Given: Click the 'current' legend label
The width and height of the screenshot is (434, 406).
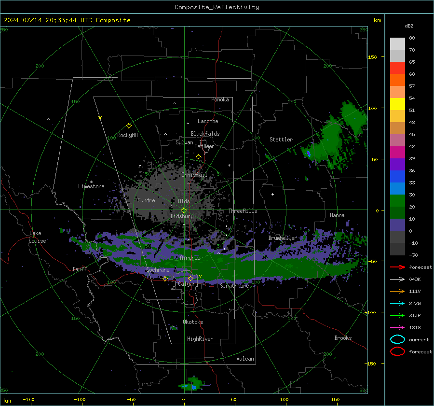Looking at the screenshot, I should tap(419, 340).
